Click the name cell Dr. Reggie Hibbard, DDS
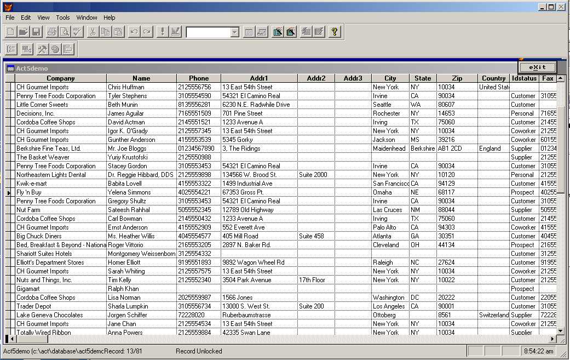 (141, 175)
